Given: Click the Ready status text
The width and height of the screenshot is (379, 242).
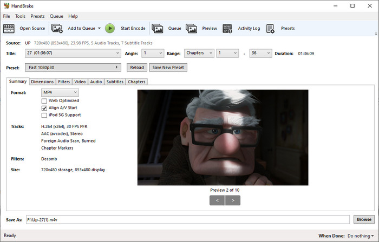Looking at the screenshot, I should point(10,236).
